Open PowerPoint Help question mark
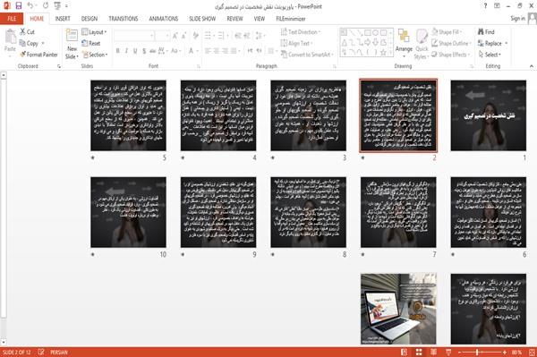Screen dimensions: 537x357 pyautogui.click(x=485, y=6)
